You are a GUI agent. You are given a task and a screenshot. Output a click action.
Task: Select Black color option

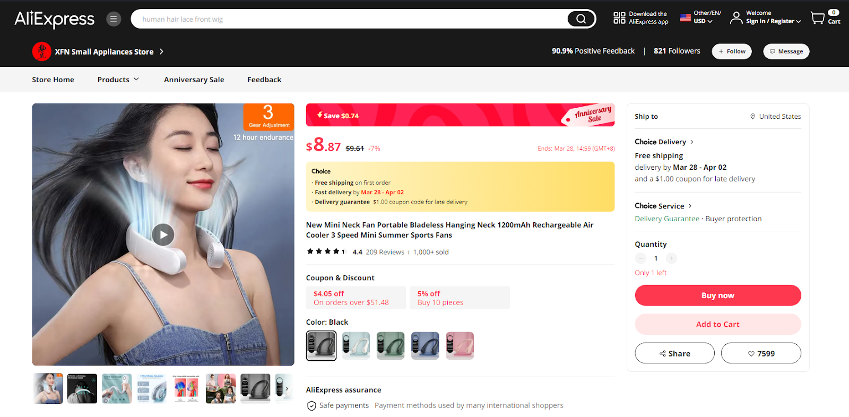[x=322, y=346]
